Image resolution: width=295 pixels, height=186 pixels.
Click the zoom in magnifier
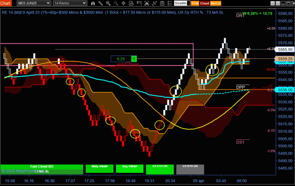pos(108,3)
